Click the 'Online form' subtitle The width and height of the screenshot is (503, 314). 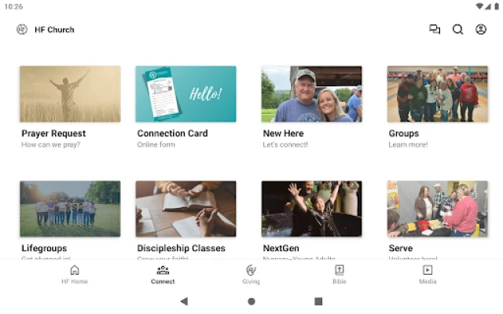click(156, 144)
